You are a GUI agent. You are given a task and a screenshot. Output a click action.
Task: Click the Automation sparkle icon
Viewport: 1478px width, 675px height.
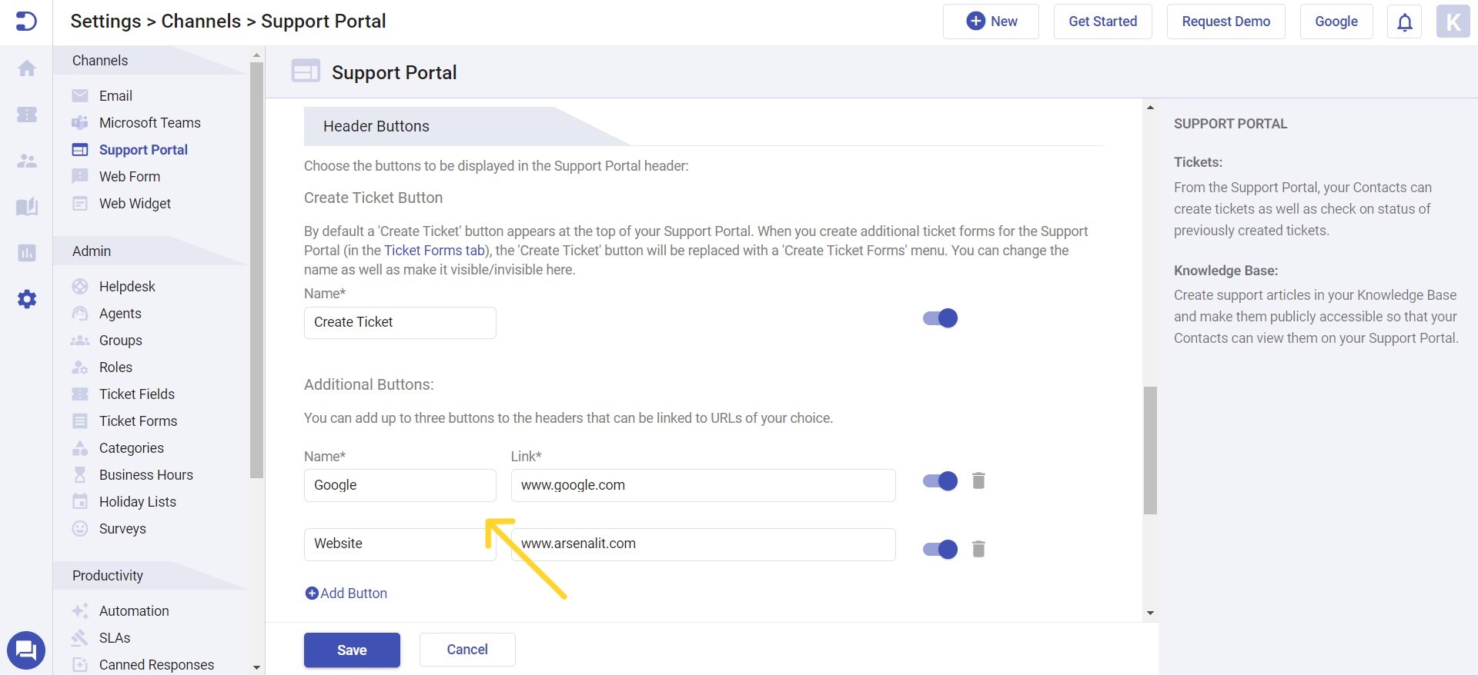tap(80, 611)
